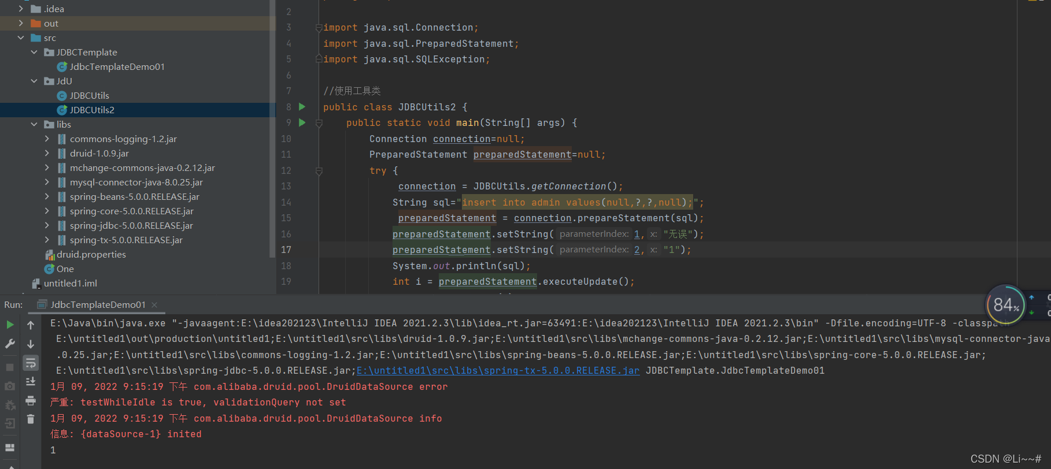
Task: Expand druid-1.0.9.jar node
Action: point(47,153)
